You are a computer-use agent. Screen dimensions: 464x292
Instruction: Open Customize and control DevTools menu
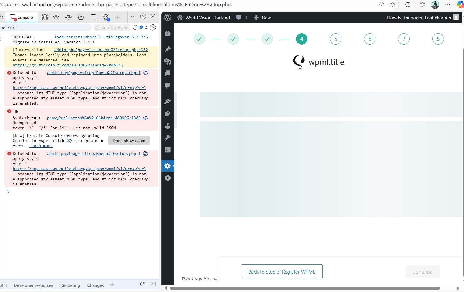133,16
